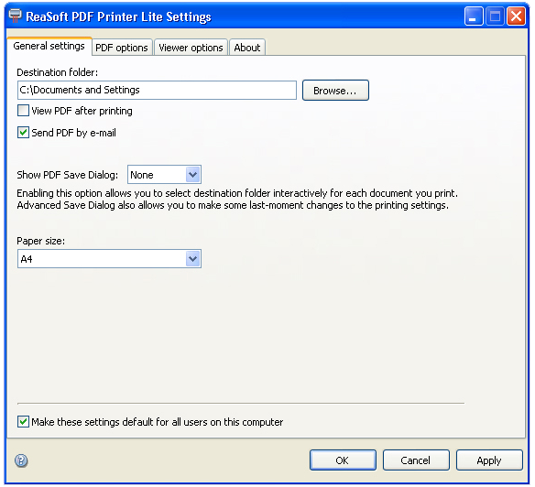Uncheck Send PDF by e-mail
This screenshot has width=535, height=487.
pos(23,133)
